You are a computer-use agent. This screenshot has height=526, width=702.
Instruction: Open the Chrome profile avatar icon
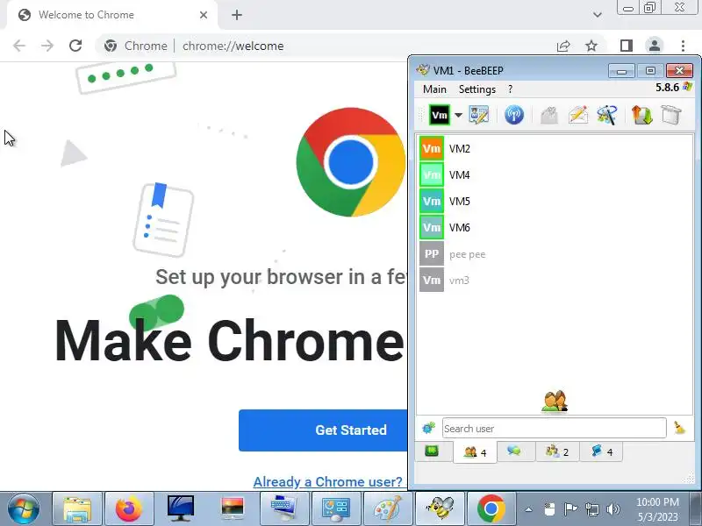pyautogui.click(x=655, y=46)
